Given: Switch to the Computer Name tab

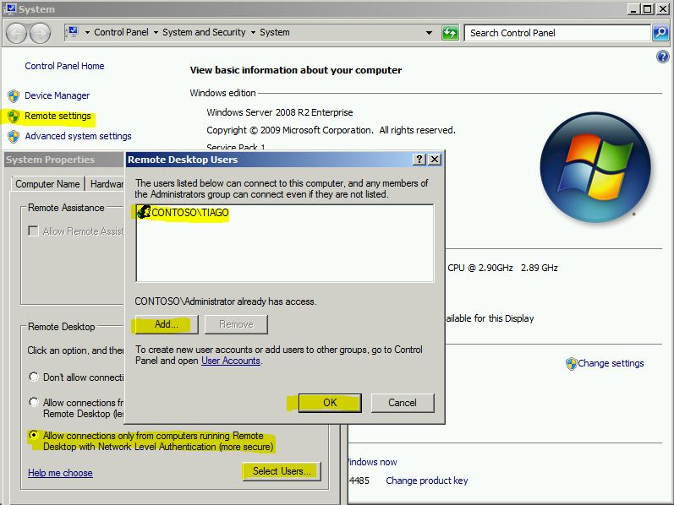Looking at the screenshot, I should [x=47, y=184].
